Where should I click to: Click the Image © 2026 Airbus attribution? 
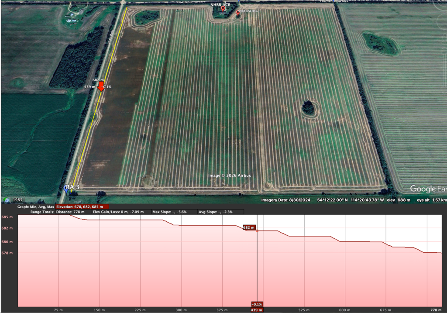coord(229,175)
